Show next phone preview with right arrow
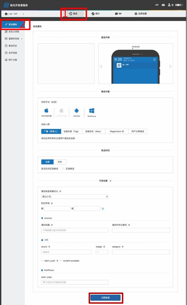The width and height of the screenshot is (187, 305). (x=170, y=67)
